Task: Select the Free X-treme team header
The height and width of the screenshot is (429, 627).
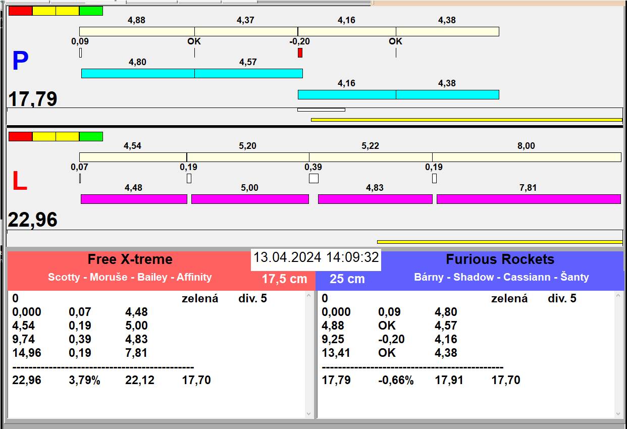Action: [130, 259]
